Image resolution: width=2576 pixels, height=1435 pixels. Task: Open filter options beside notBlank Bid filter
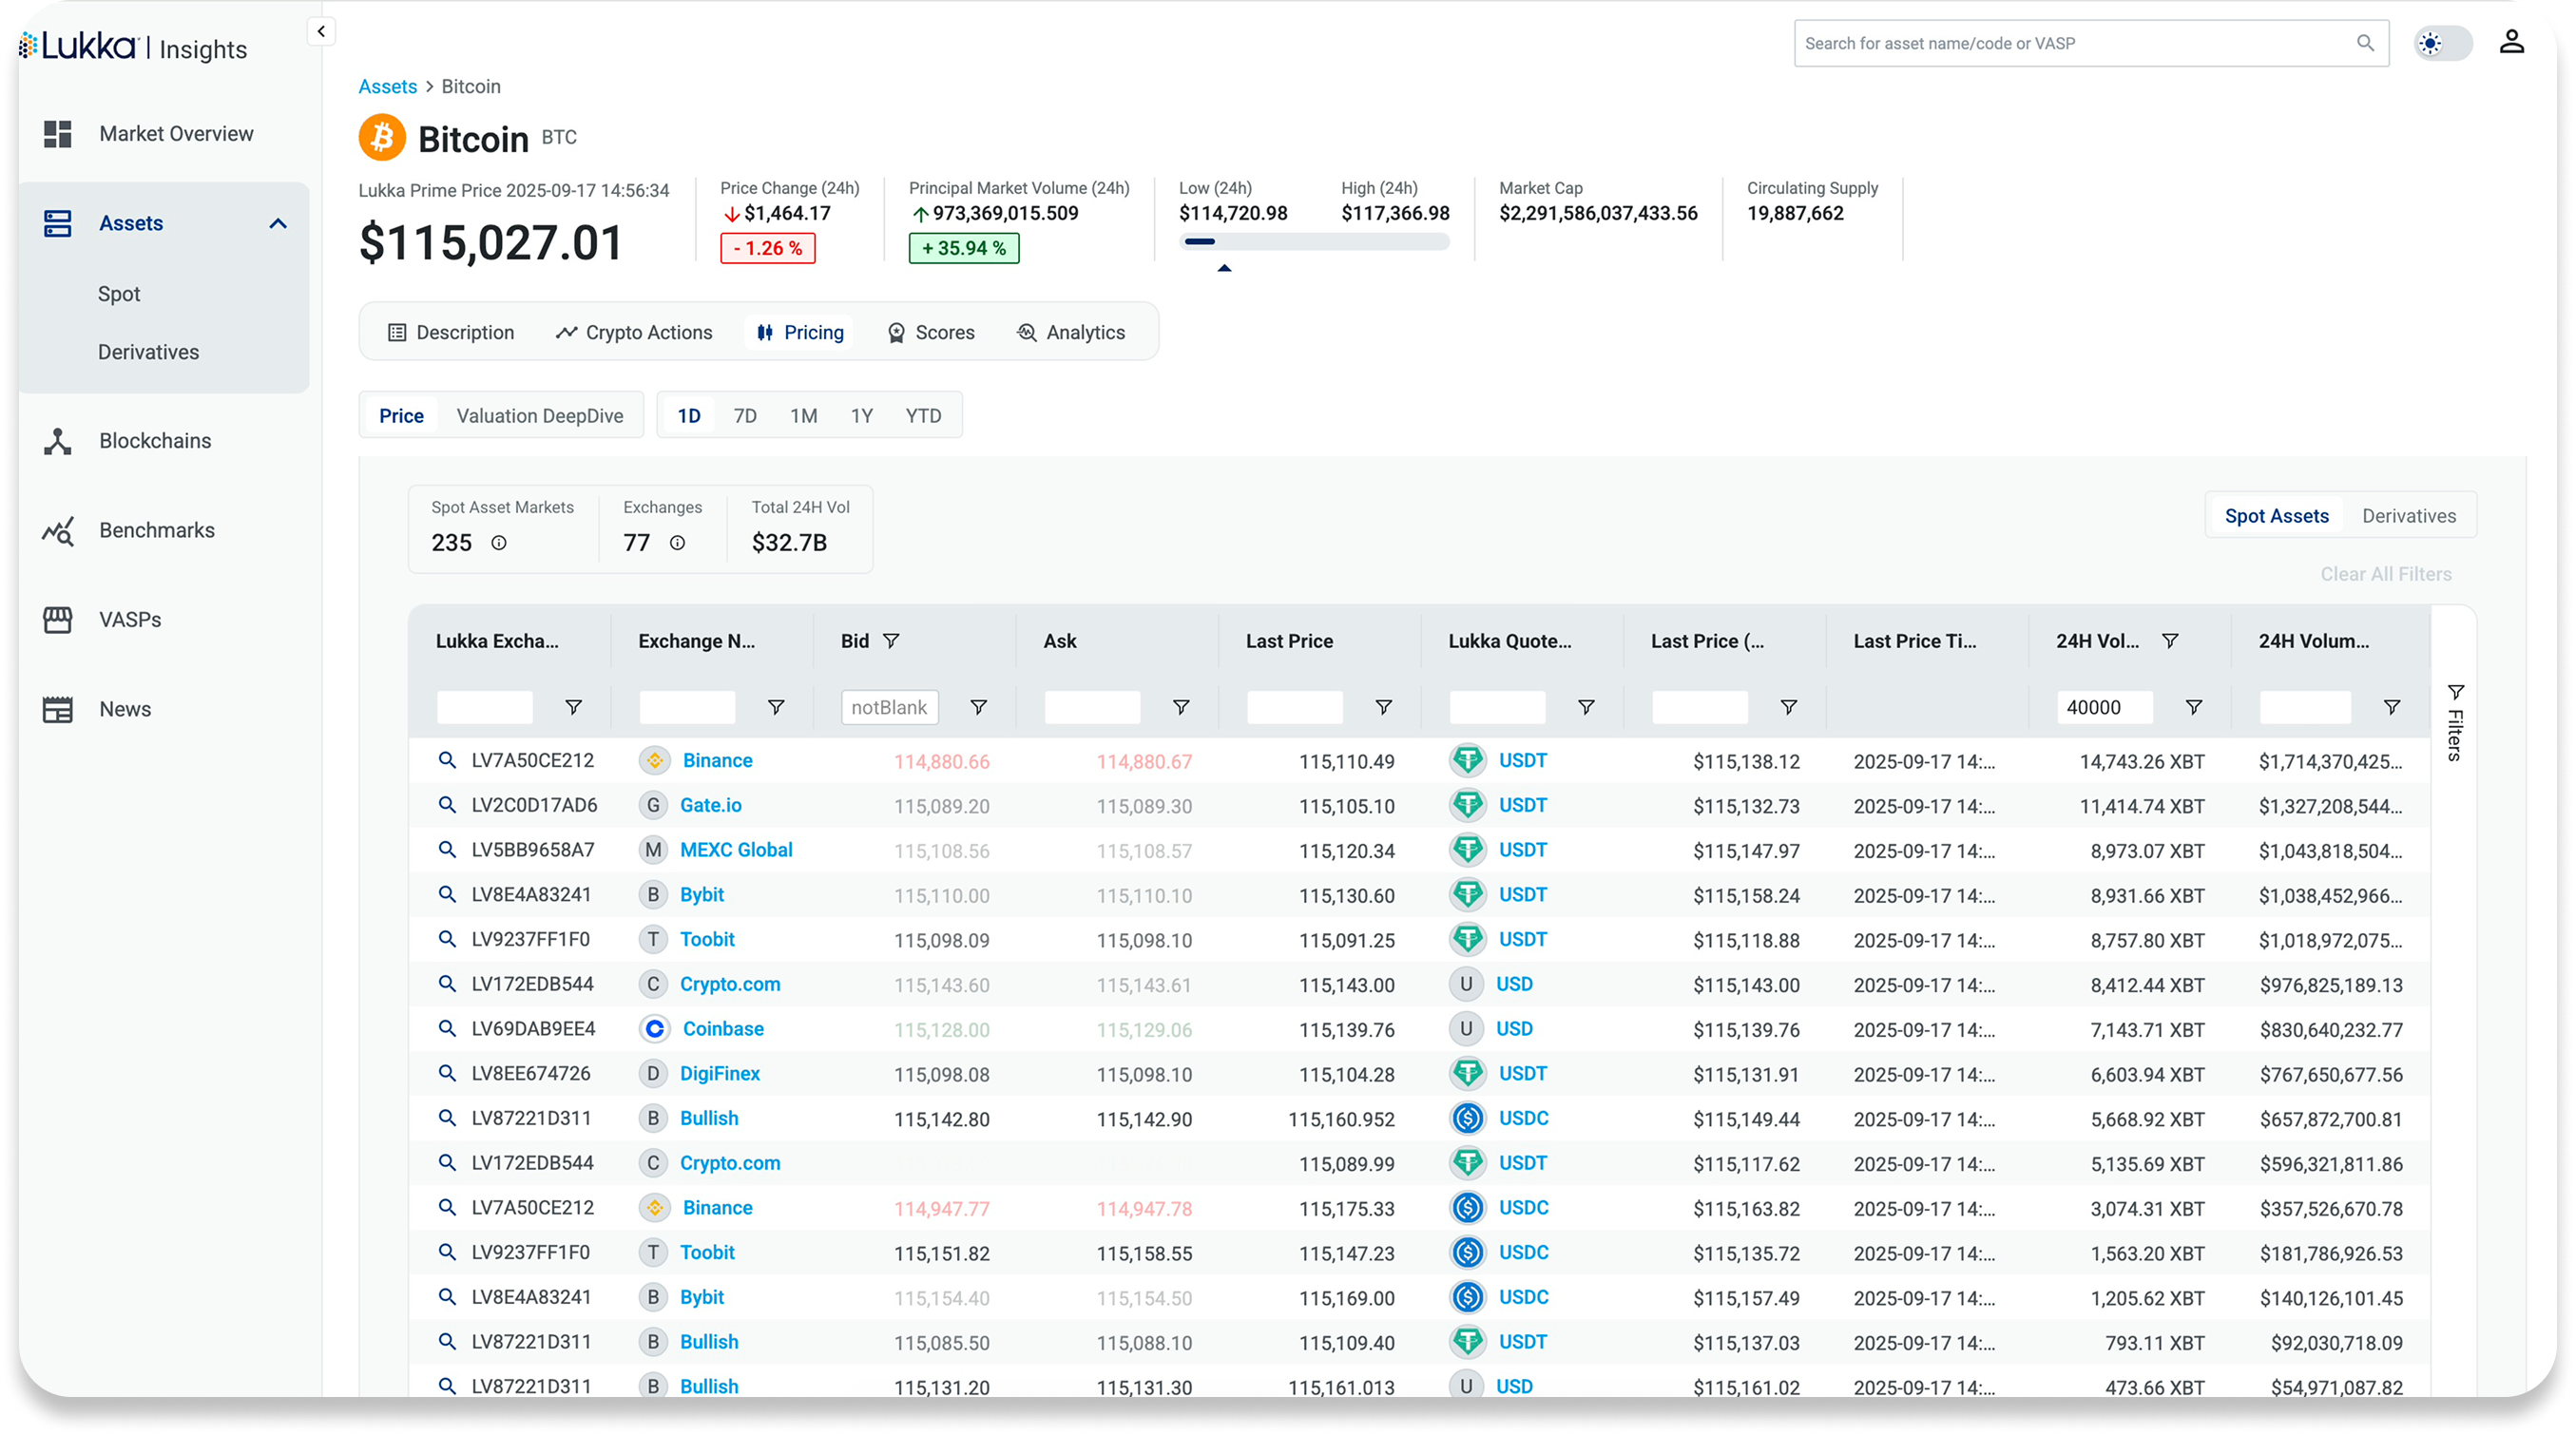click(x=979, y=708)
